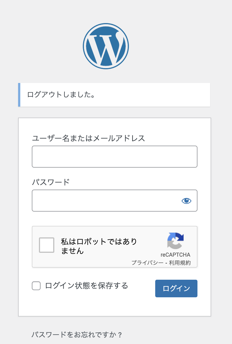The image size is (232, 344).
Task: Submit with the blue ログイン button
Action: click(x=176, y=288)
